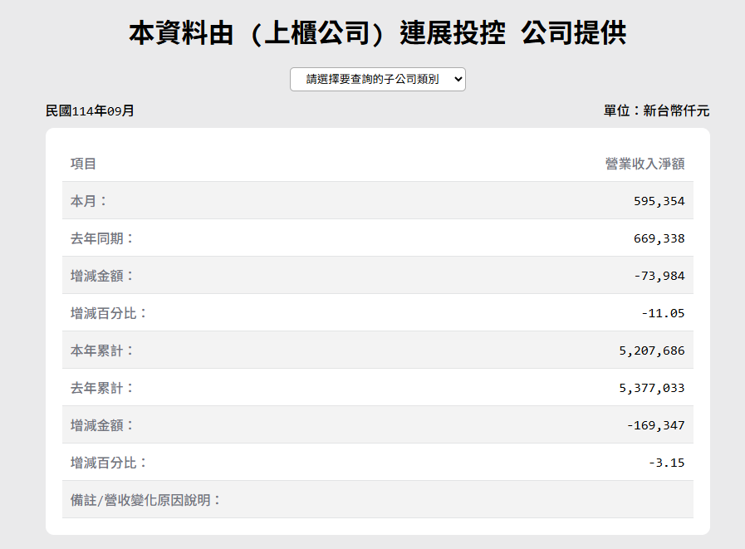
Task: Select the 去年同期 row label
Action: [102, 238]
